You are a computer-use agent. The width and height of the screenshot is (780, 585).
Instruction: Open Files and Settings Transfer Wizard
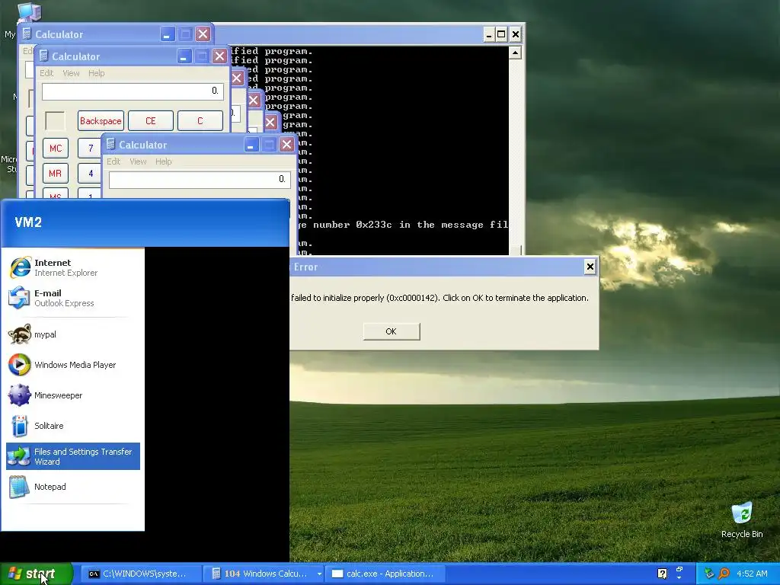(72, 456)
